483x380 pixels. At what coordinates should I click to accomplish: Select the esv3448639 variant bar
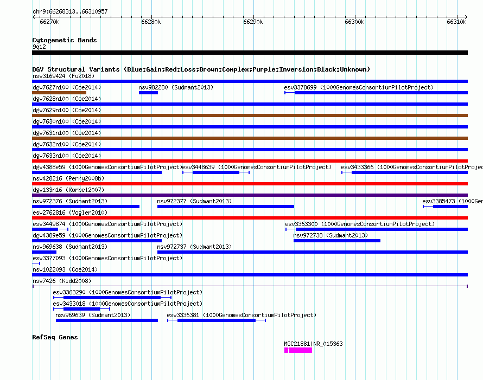click(216, 172)
